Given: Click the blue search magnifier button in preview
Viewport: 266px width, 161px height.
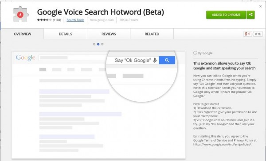Looking at the screenshot, I should (x=167, y=60).
